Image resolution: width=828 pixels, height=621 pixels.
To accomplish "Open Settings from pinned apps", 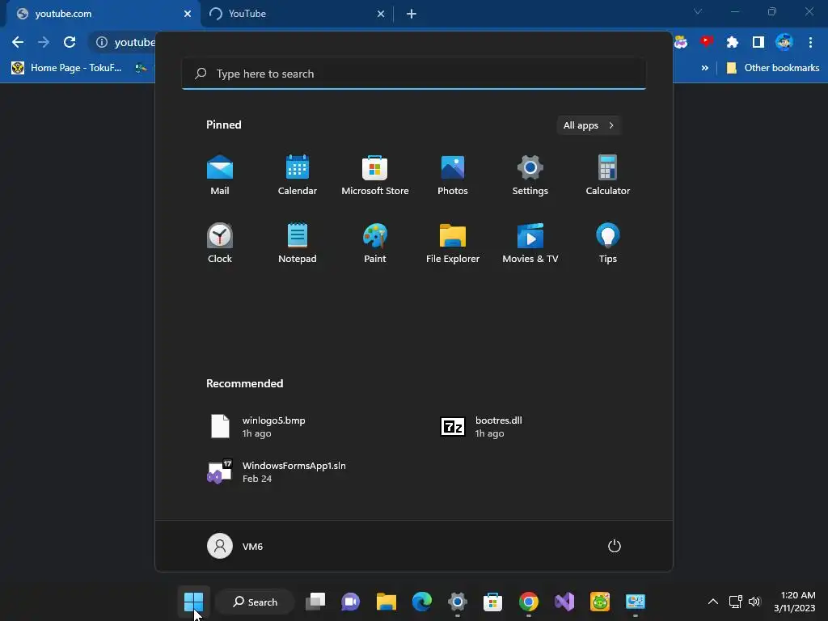I will point(530,175).
